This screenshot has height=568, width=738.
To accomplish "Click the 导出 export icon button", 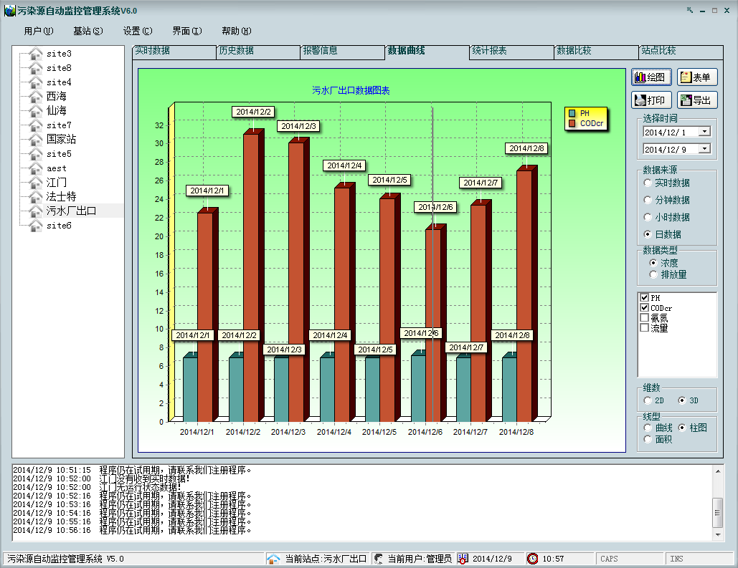I will (x=686, y=100).
